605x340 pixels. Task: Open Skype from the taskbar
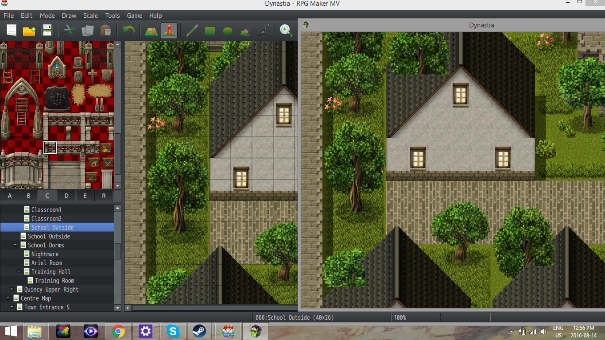[x=173, y=331]
